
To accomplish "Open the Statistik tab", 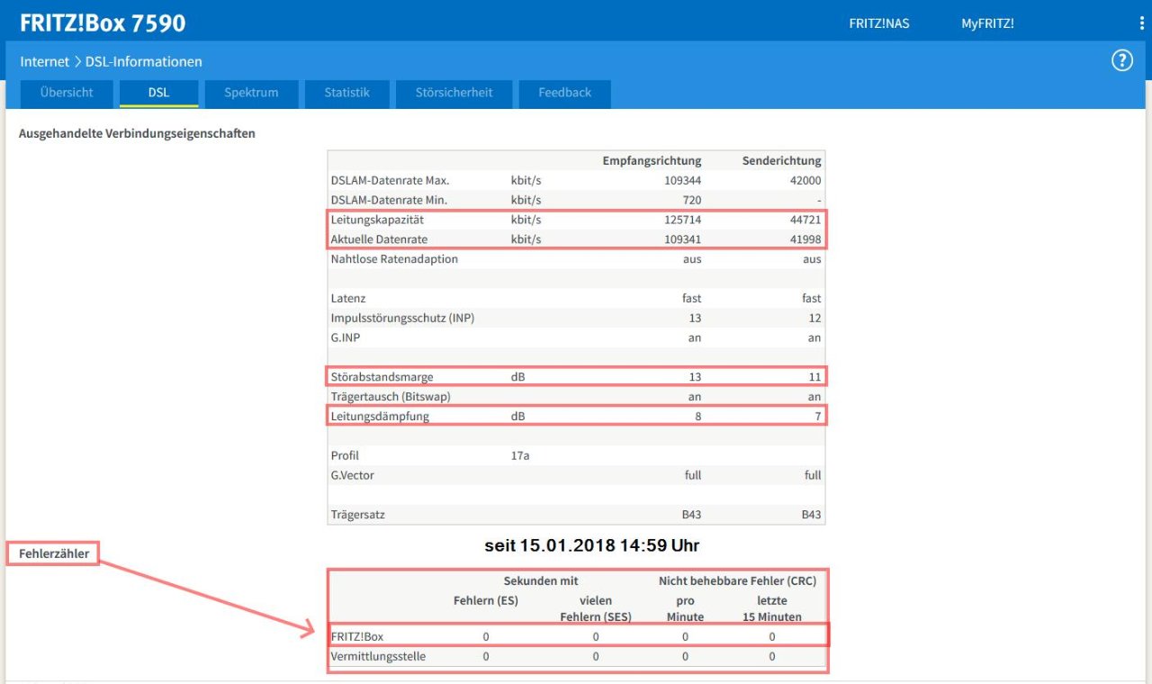I will tap(346, 93).
